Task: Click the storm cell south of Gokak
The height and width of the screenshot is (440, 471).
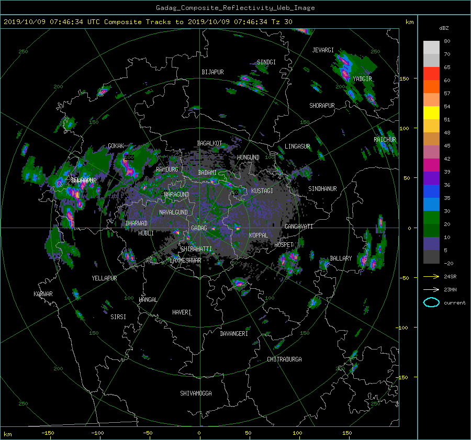Action: point(129,167)
